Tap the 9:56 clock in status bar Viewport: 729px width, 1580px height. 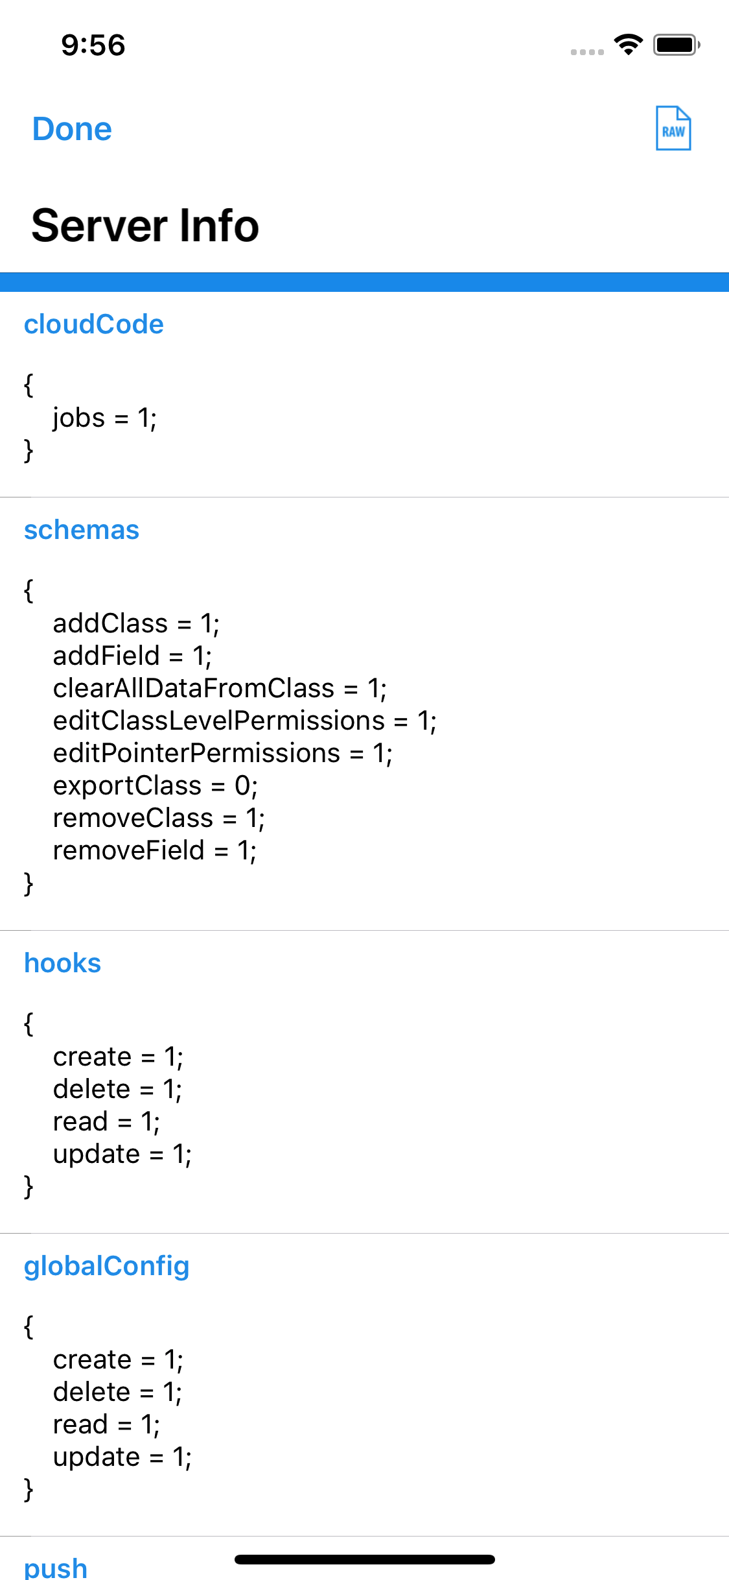pos(93,45)
